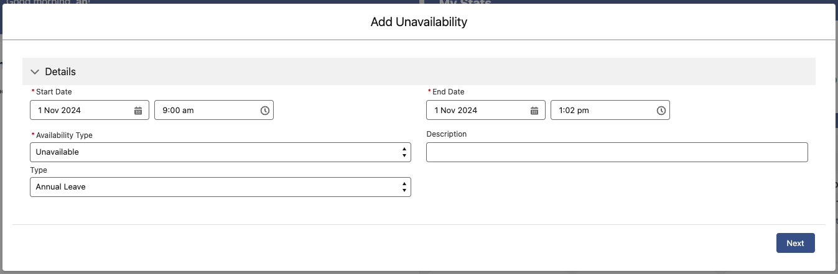Select the 1:02 pm end time field

click(x=602, y=111)
